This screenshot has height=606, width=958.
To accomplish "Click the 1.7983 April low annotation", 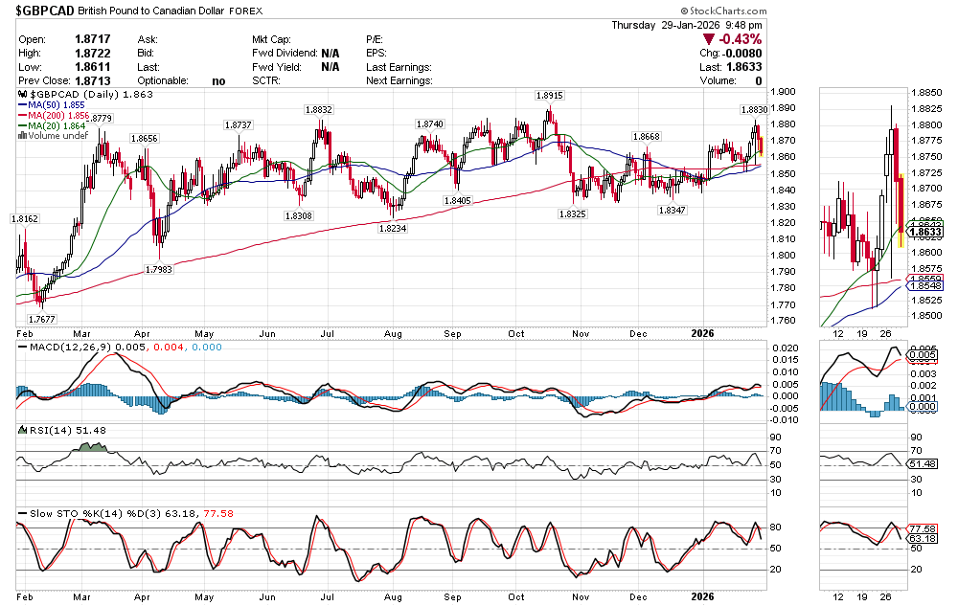I will [158, 271].
